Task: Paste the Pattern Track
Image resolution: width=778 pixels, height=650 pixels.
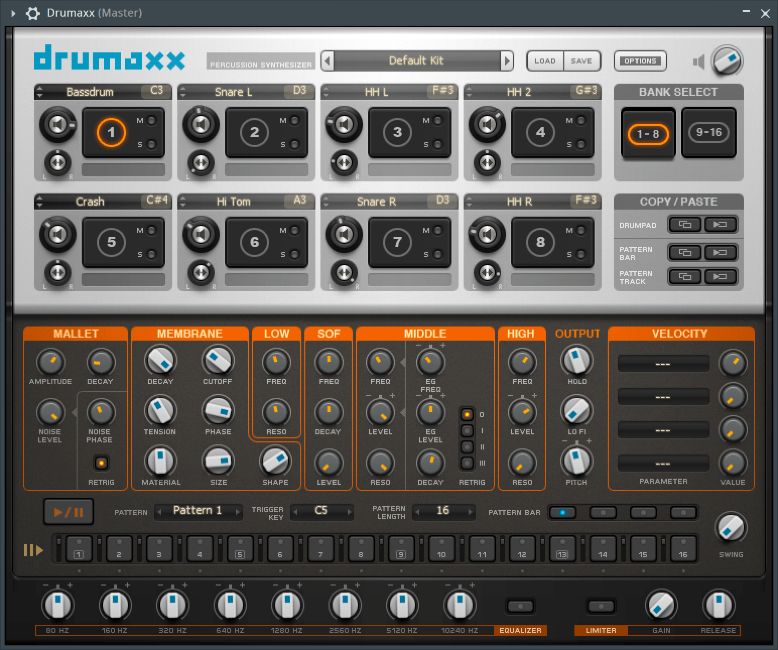Action: tap(721, 277)
